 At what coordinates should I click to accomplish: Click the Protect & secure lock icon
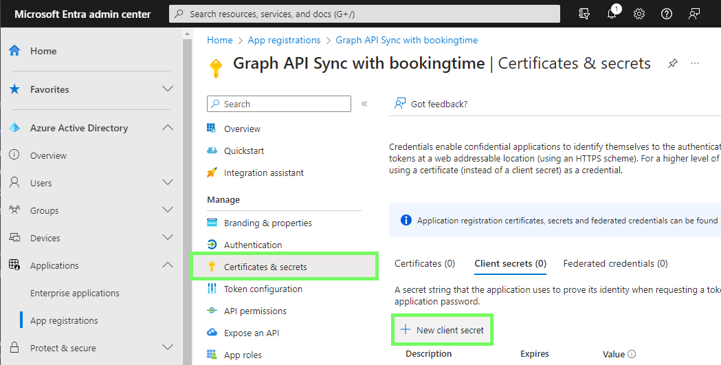[x=14, y=348]
